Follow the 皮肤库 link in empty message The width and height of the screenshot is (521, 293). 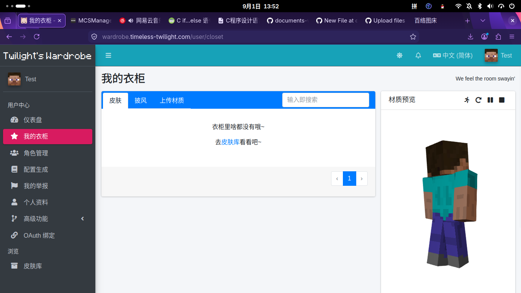(230, 142)
